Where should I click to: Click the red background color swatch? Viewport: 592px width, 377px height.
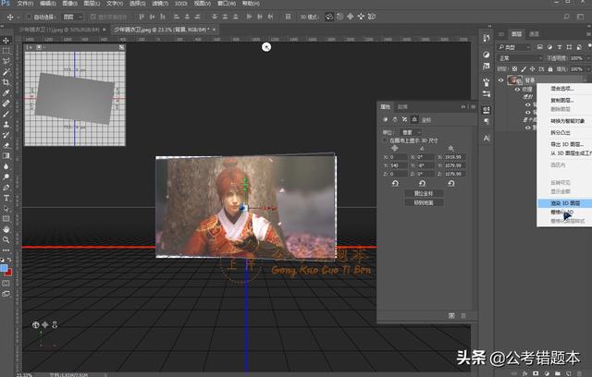9,273
